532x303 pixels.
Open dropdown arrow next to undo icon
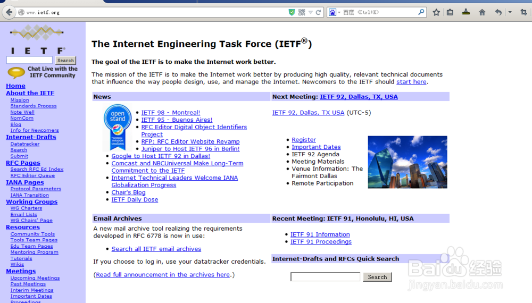[x=510, y=13]
